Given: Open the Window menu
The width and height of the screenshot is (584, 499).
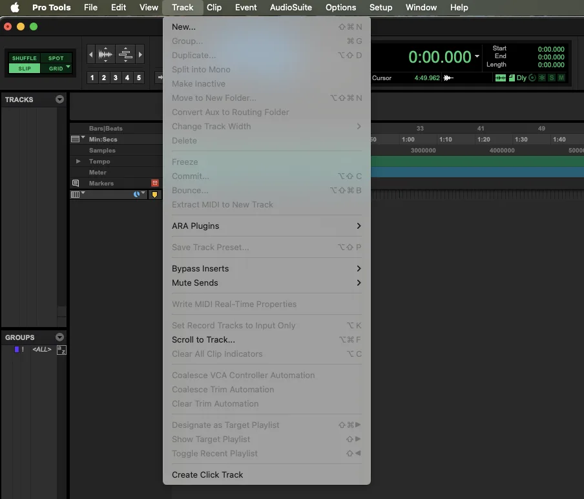Looking at the screenshot, I should pyautogui.click(x=421, y=8).
